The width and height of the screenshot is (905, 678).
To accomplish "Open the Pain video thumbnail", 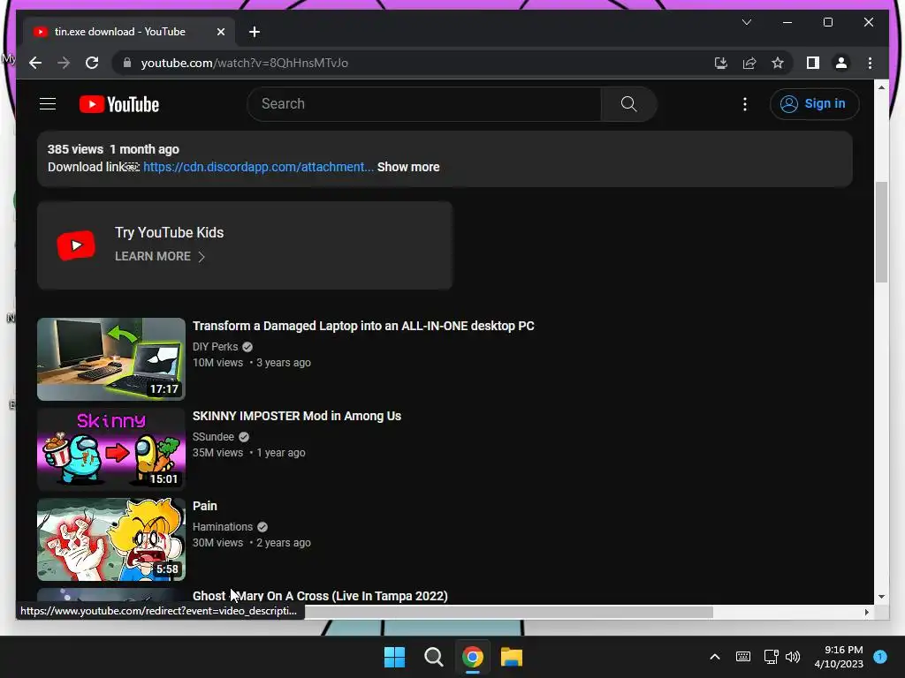I will click(x=110, y=539).
